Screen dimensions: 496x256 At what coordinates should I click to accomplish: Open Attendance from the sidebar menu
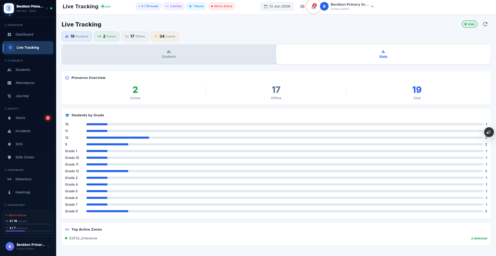(28, 83)
